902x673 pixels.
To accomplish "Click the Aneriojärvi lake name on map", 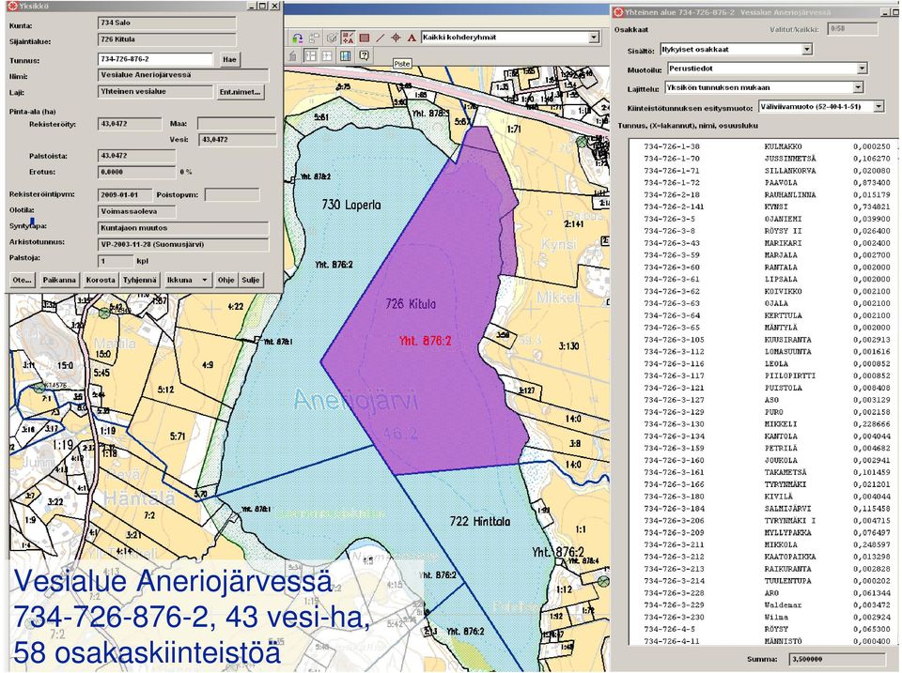I will point(356,400).
